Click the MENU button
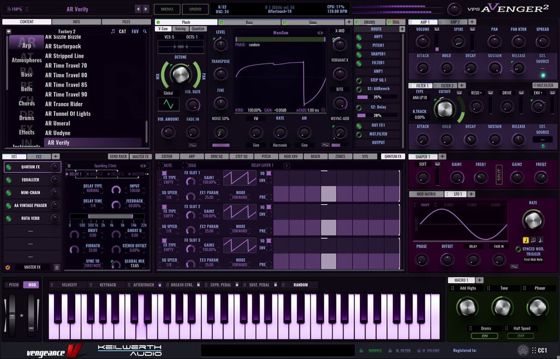Image resolution: width=560 pixels, height=359 pixels. coord(167,9)
